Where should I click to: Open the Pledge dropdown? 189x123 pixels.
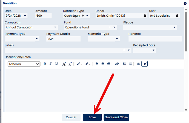point(174,27)
